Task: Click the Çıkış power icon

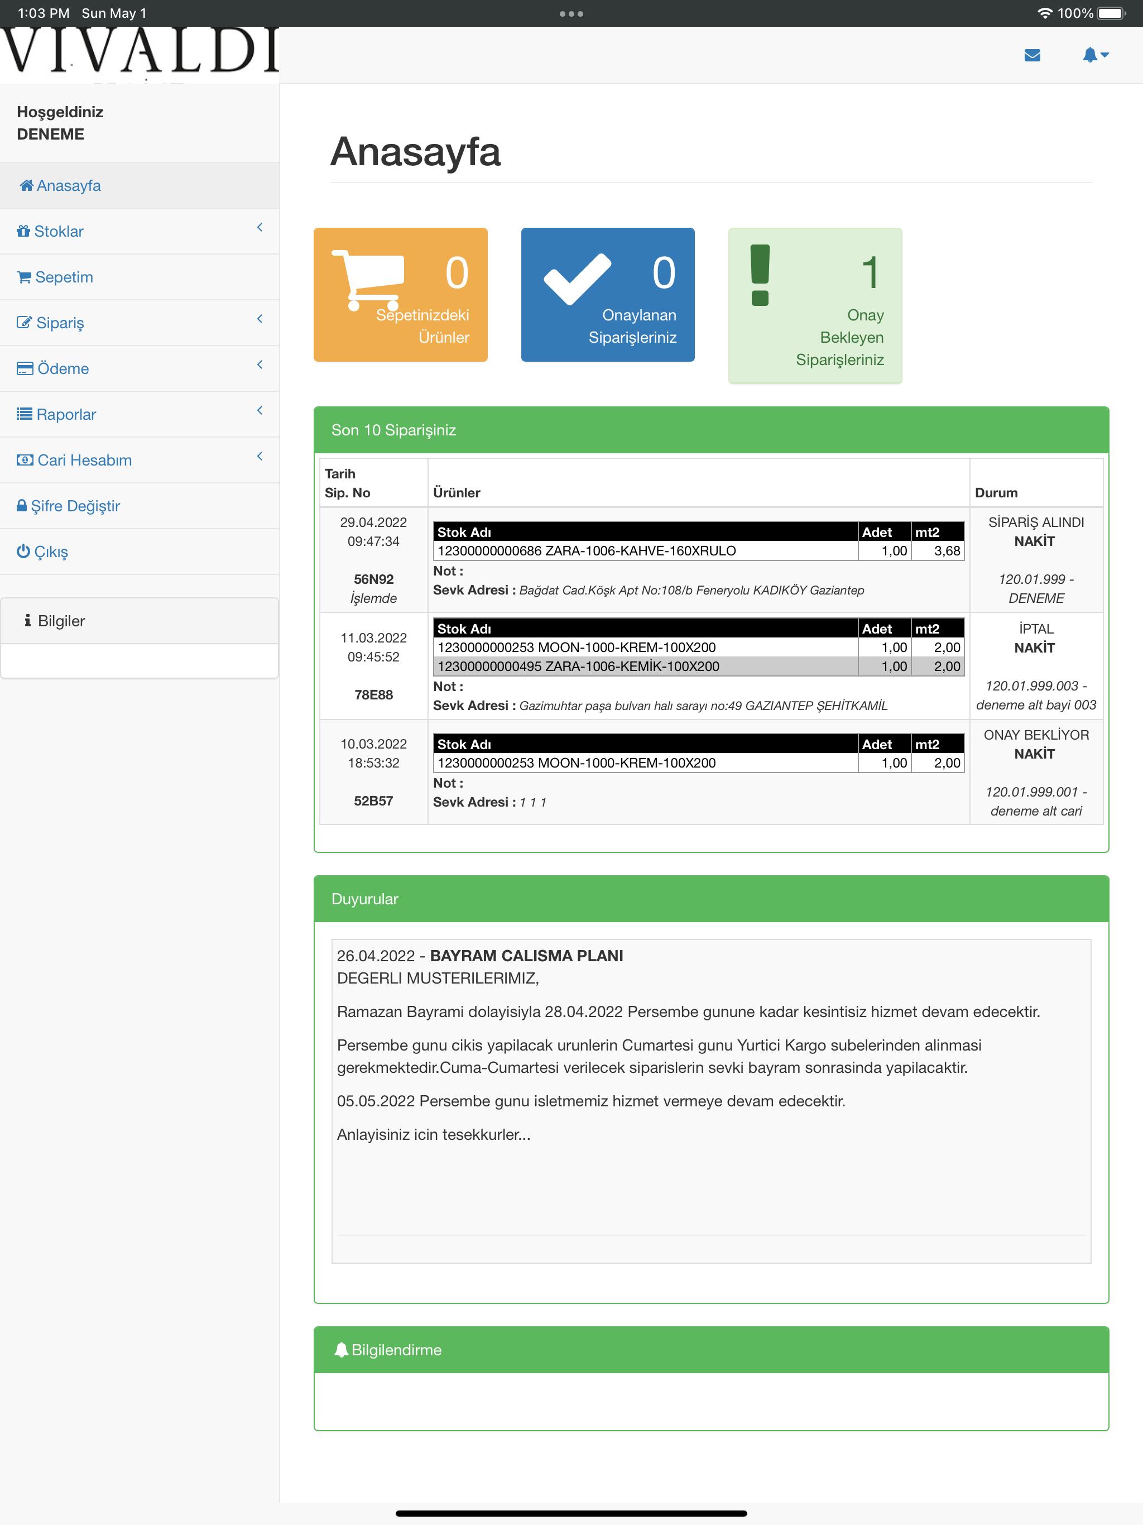Action: click(x=23, y=551)
